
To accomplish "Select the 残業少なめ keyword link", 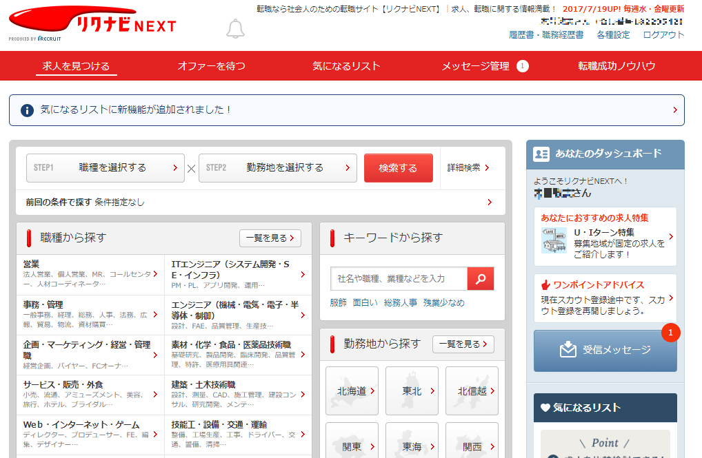I will (443, 303).
